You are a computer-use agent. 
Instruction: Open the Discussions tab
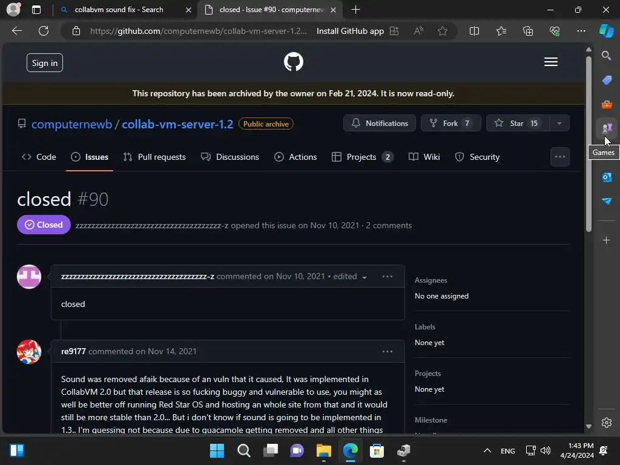[229, 157]
